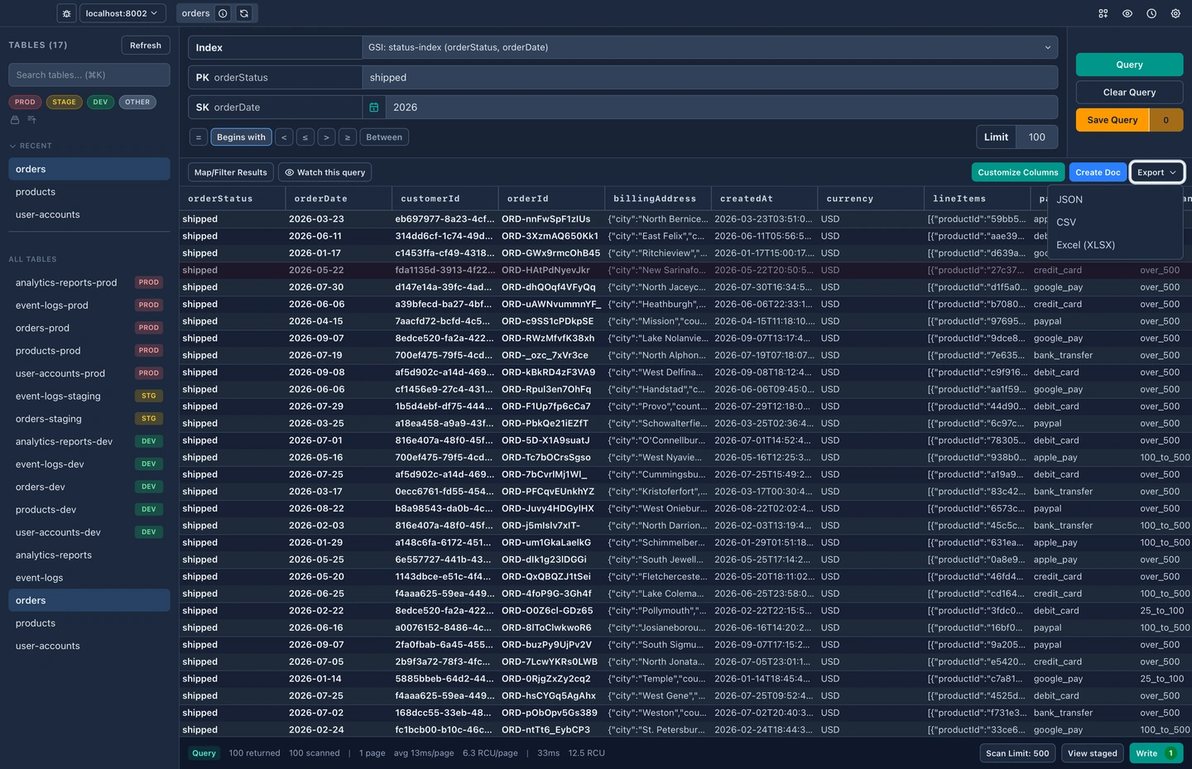Sort by orderDate column header
This screenshot has width=1192, height=769.
tap(339, 199)
